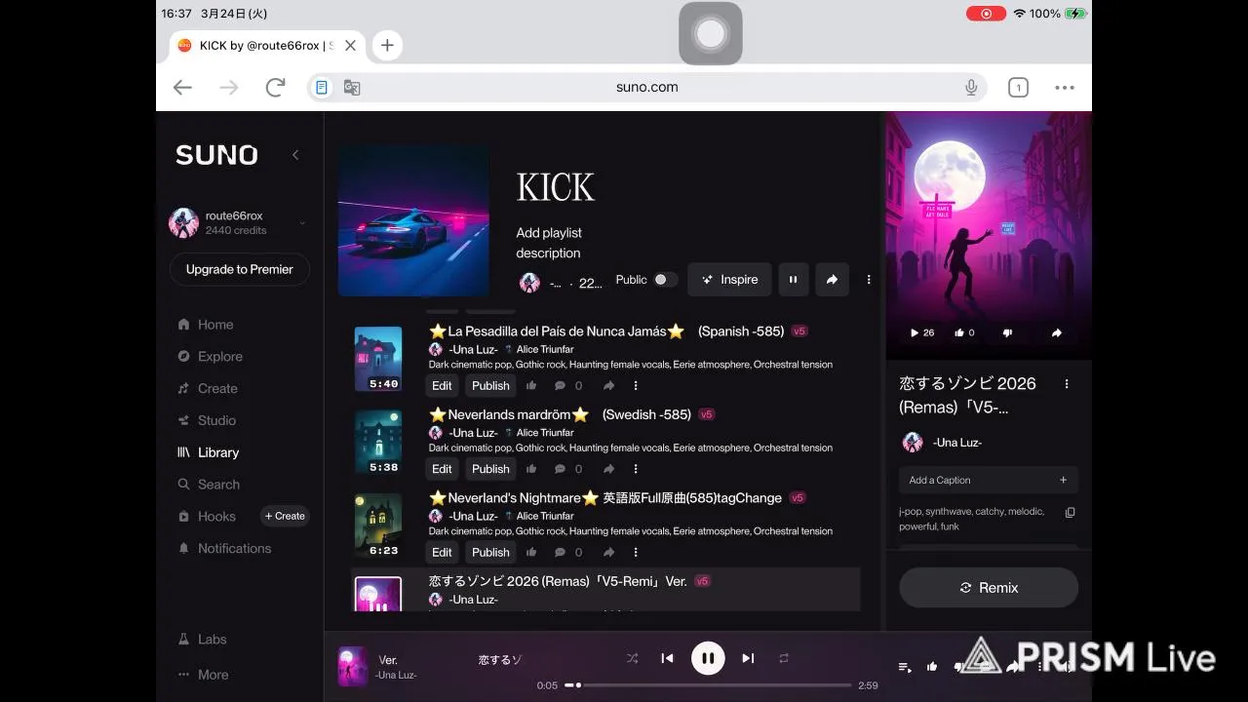Share the song under the right panel artwork

1056,332
